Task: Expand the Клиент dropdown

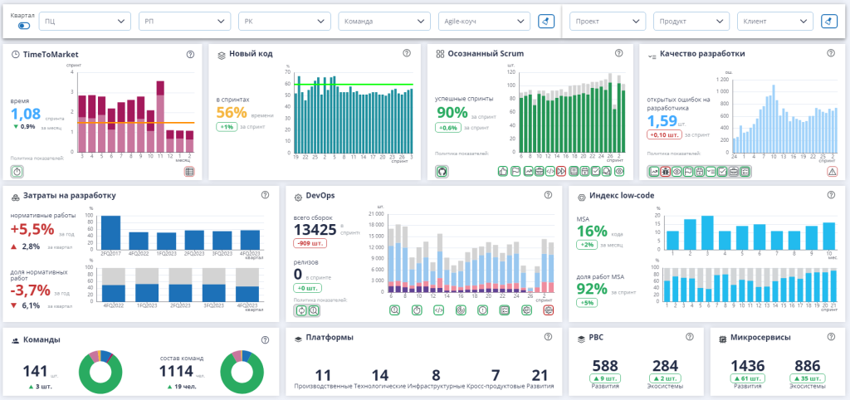Action: point(775,21)
